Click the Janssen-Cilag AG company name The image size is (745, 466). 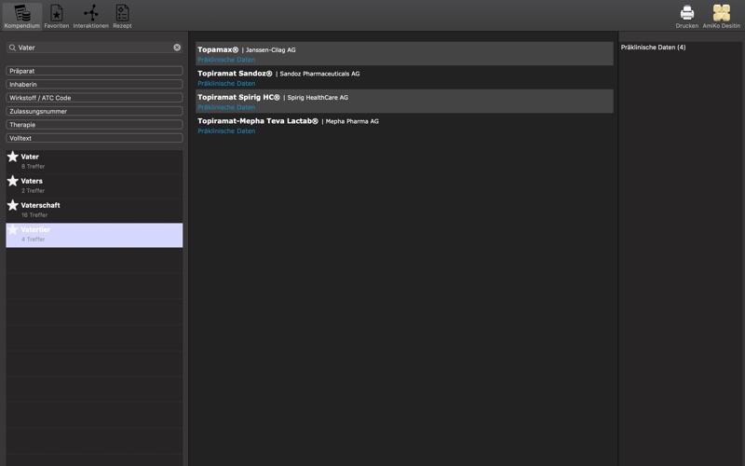[x=270, y=50]
